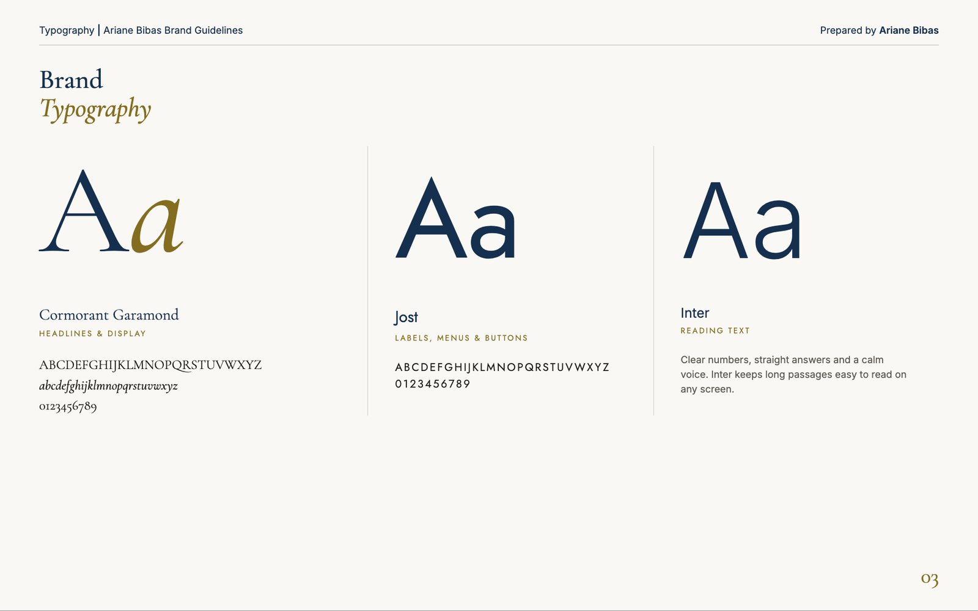Click the 'HEADLINES & DISPLAY' label
The height and width of the screenshot is (611, 978).
point(92,334)
